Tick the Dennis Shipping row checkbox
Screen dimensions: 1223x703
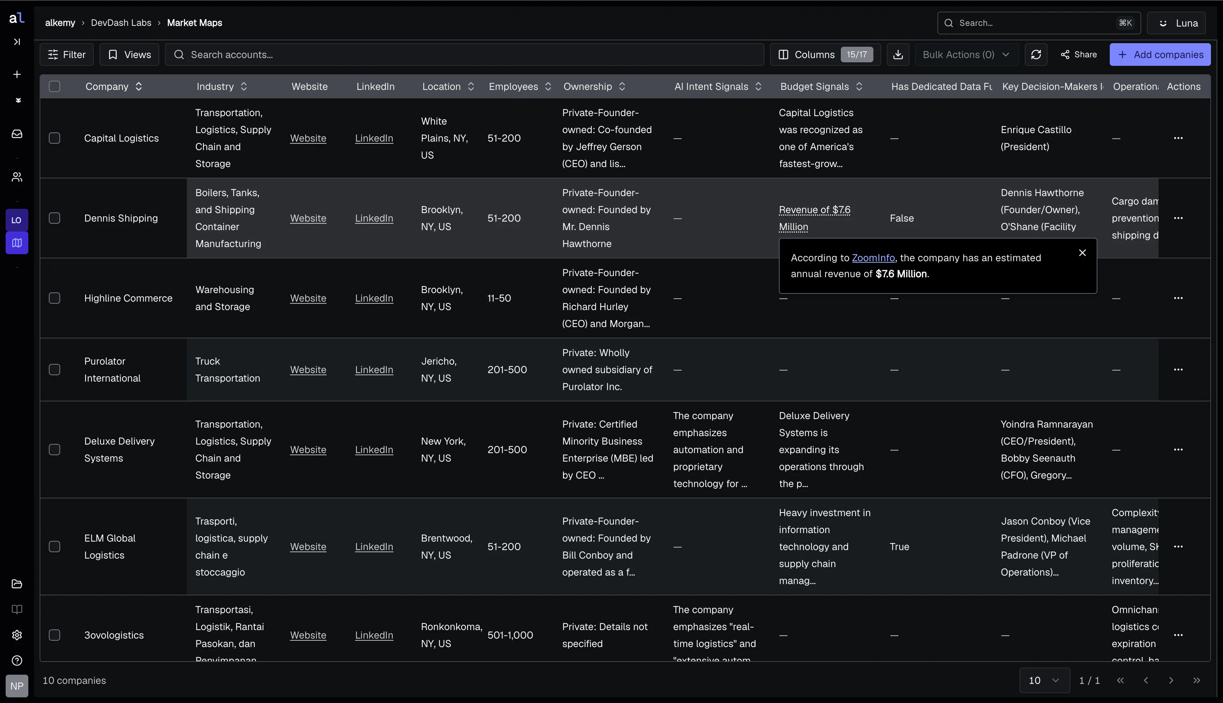54,218
